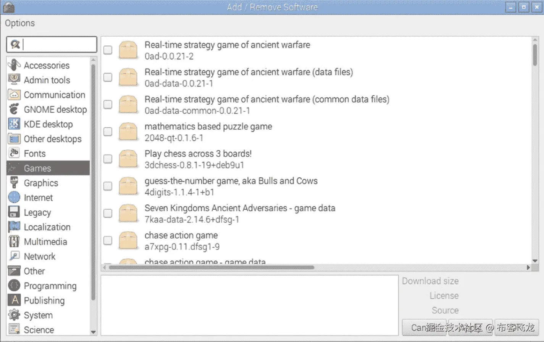This screenshot has height=342, width=544.
Task: Click the KDE desktop gear icon
Action: 14,124
